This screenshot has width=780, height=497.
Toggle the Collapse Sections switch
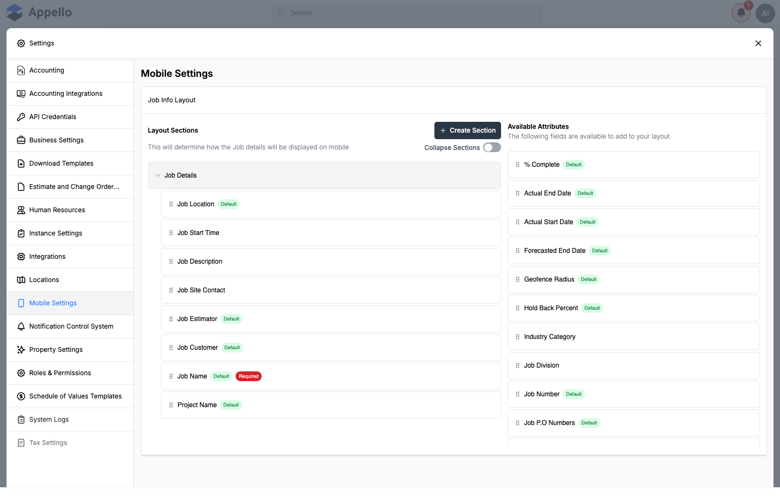pos(492,147)
